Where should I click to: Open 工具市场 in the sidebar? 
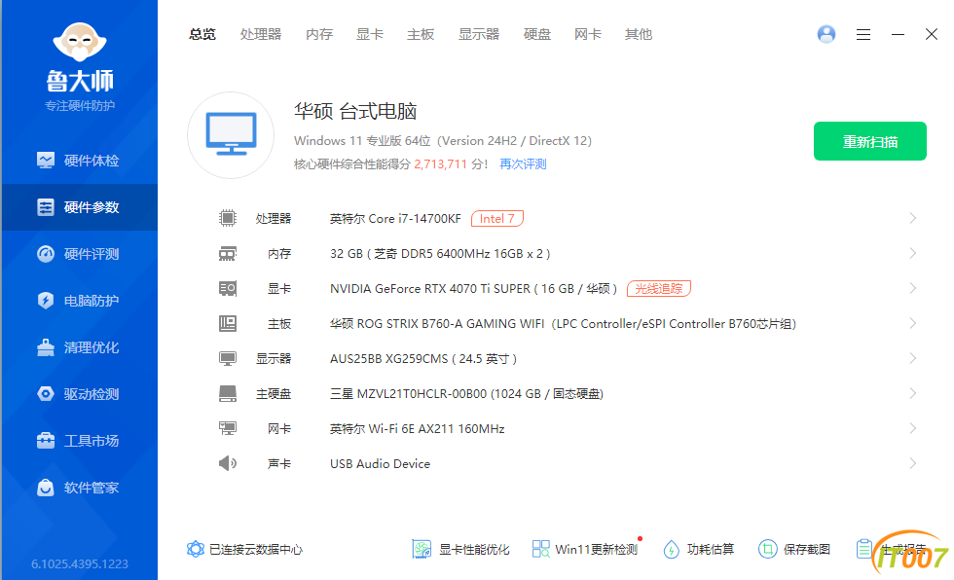click(79, 441)
